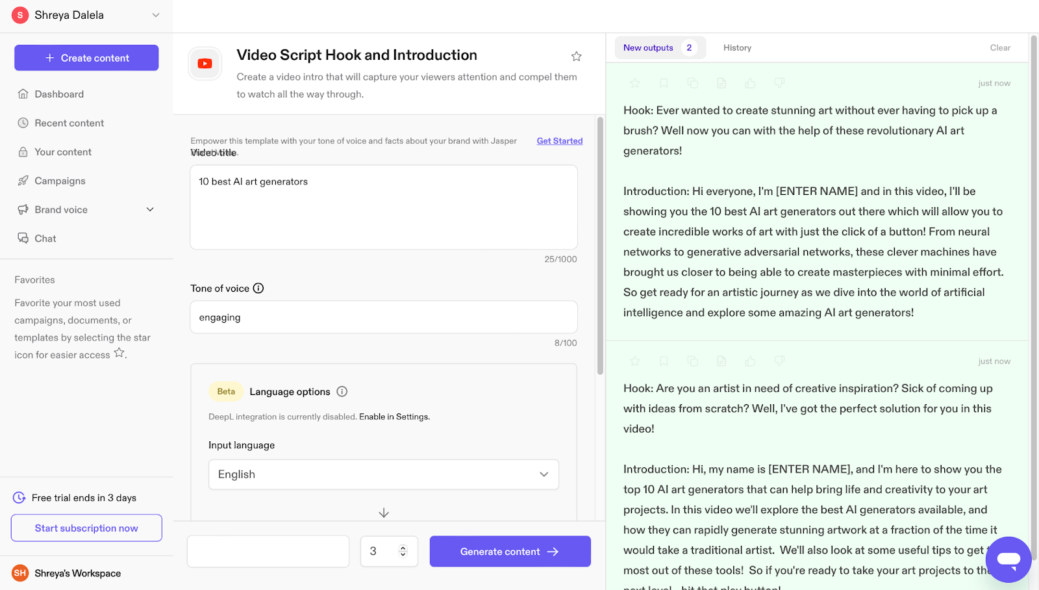
Task: Thumbs up the second output
Action: [751, 361]
